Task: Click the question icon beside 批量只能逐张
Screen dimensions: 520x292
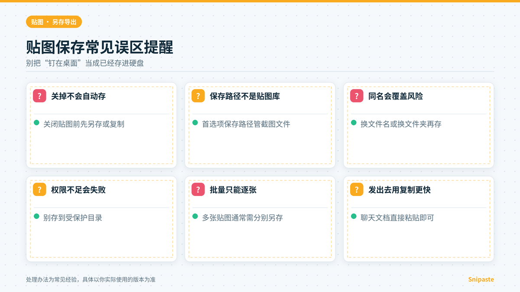Action: 198,189
